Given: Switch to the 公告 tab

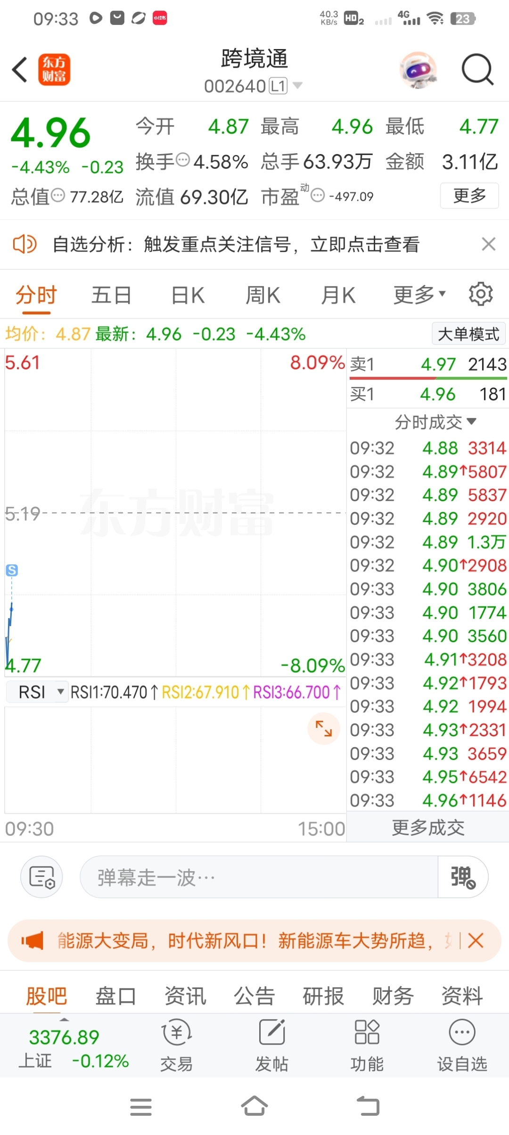Looking at the screenshot, I should click(x=254, y=996).
